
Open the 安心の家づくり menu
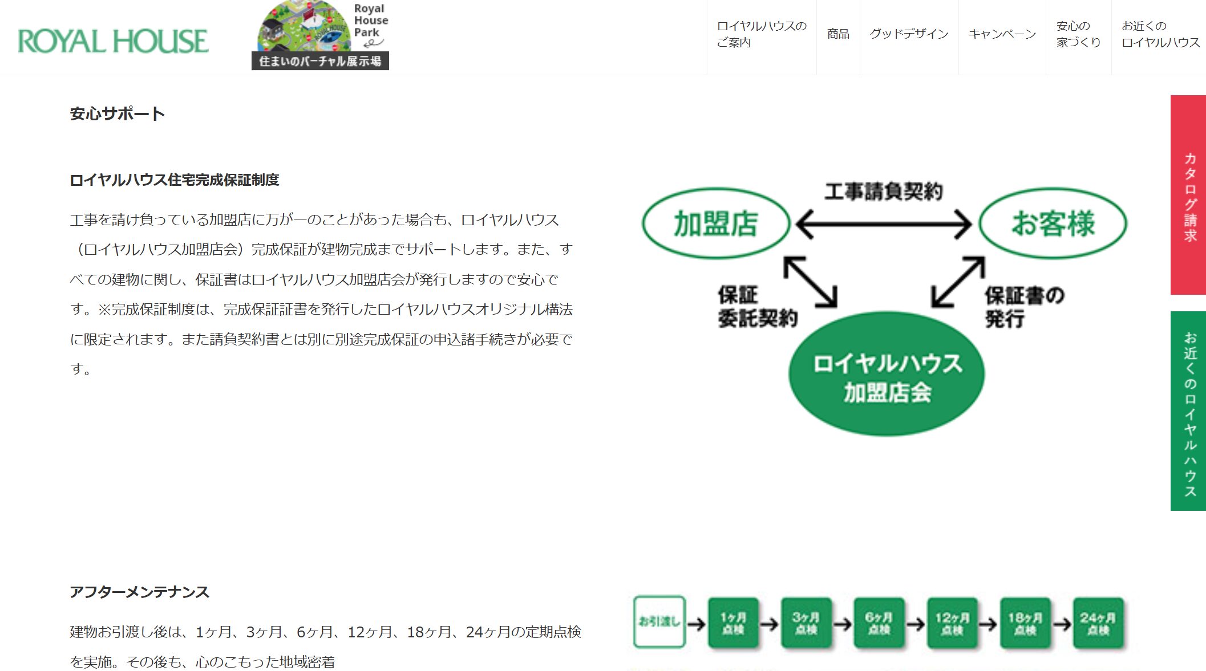(x=1078, y=34)
